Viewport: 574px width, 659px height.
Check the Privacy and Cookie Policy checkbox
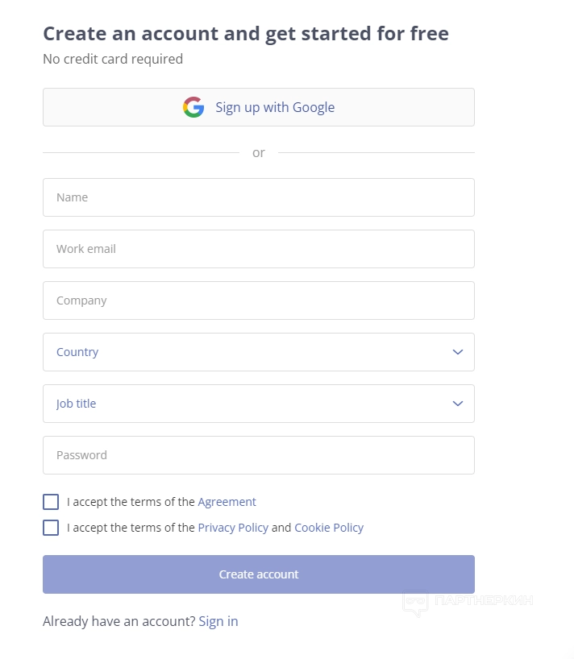pyautogui.click(x=51, y=528)
